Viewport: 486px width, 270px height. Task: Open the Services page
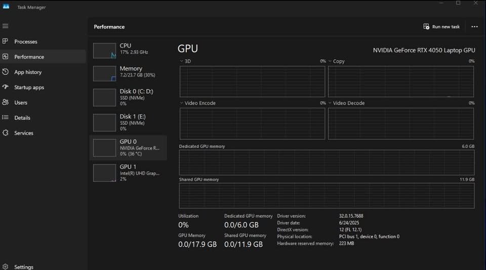pyautogui.click(x=24, y=133)
